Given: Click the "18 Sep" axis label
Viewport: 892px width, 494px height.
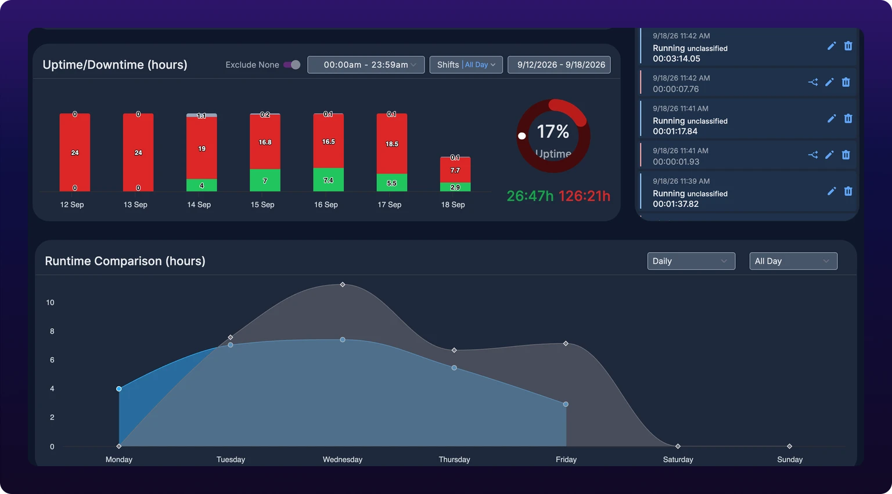Looking at the screenshot, I should pyautogui.click(x=453, y=205).
